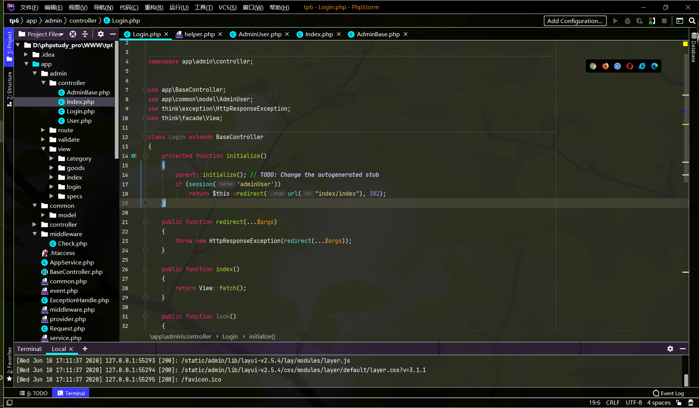This screenshot has height=408, width=699.
Task: Collapse the admin folder
Action: pyautogui.click(x=35, y=73)
